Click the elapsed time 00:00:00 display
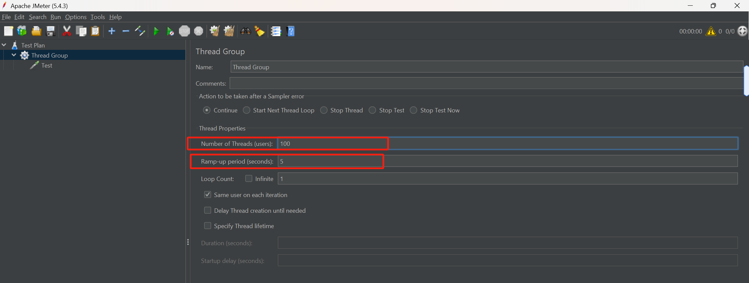The image size is (749, 283). click(x=690, y=31)
